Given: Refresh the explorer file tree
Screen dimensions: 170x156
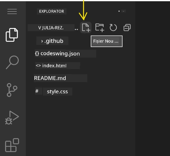Looking at the screenshot, I should [x=113, y=27].
